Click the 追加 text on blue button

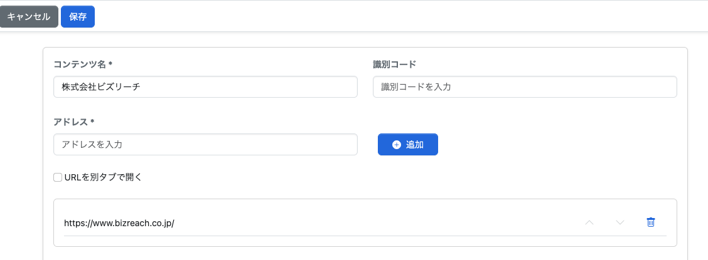click(x=414, y=145)
